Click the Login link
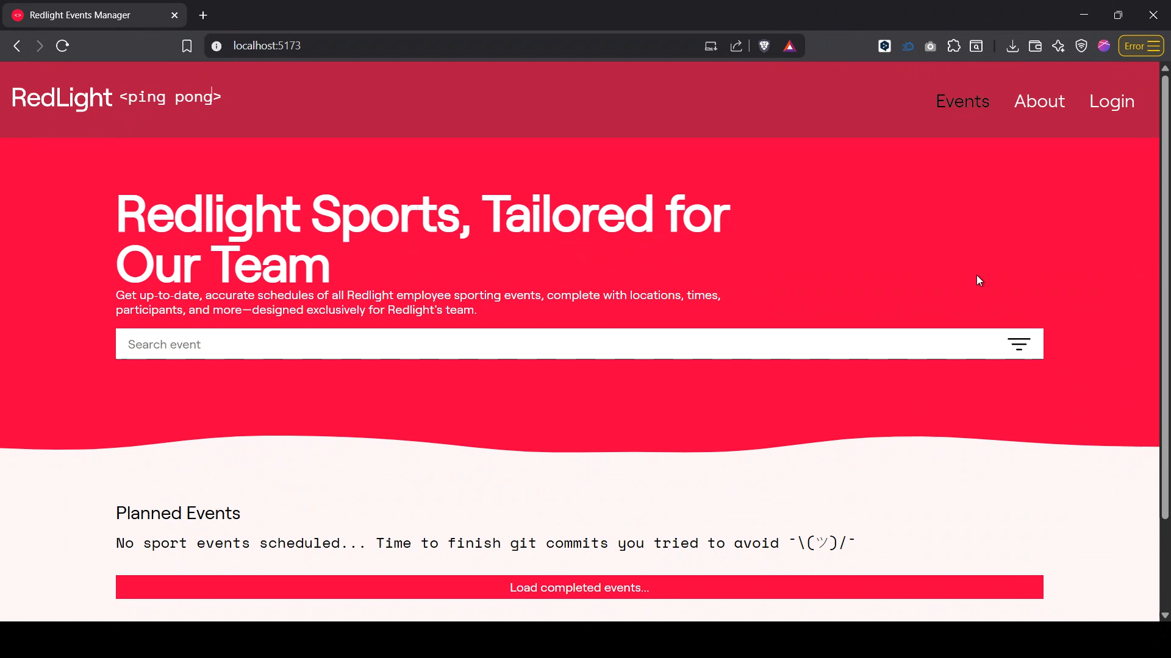Viewport: 1171px width, 658px height. point(1112,101)
